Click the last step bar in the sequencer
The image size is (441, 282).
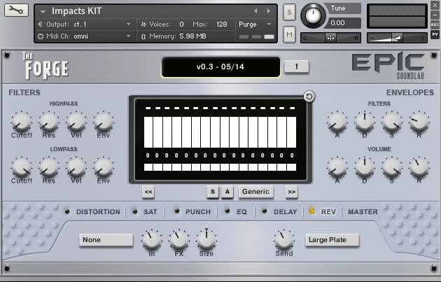[x=292, y=132]
